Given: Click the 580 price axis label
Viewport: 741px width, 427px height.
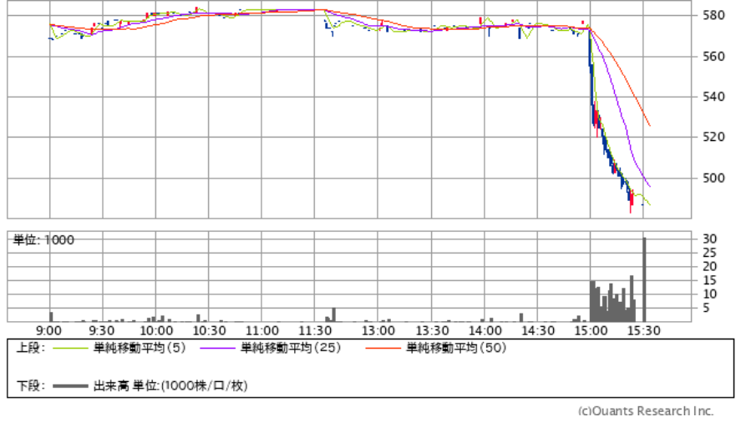Looking at the screenshot, I should 712,16.
